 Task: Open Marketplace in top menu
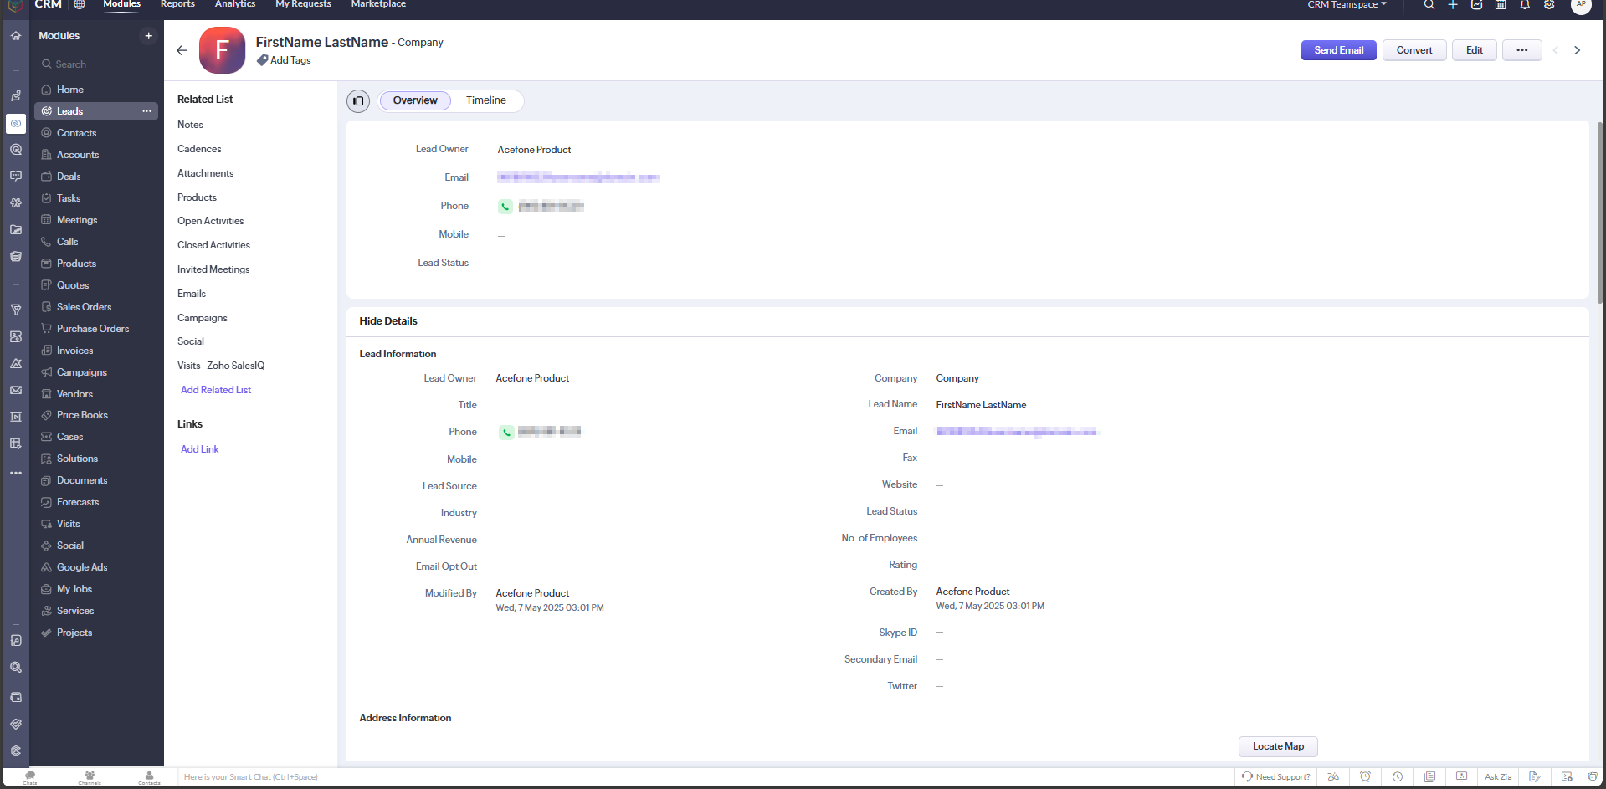pos(378,5)
